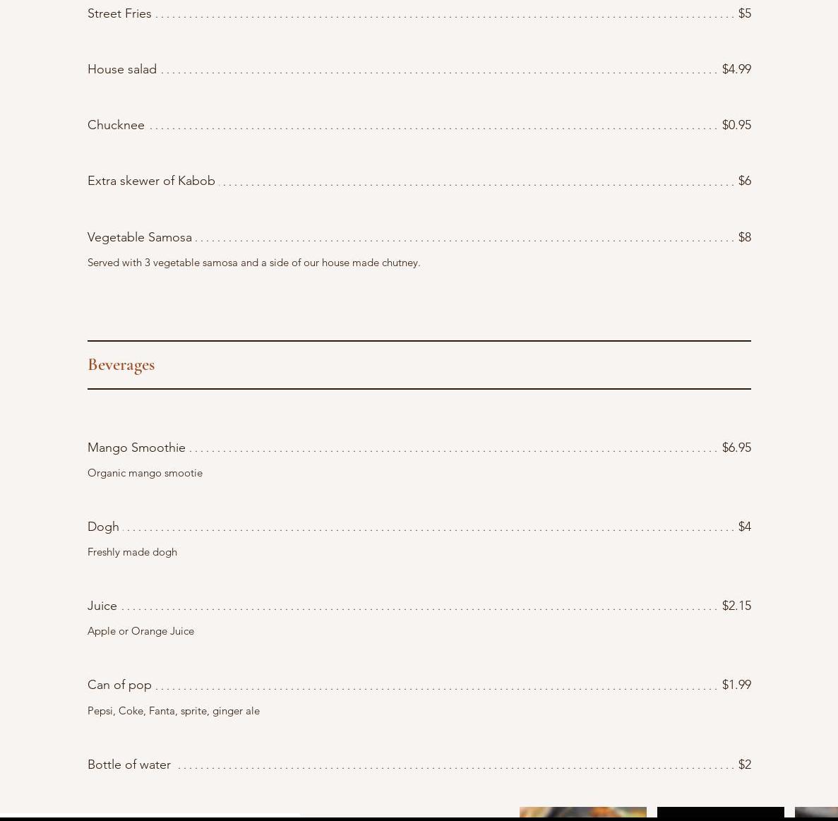Select the Bottle of water item
This screenshot has width=838, height=821.
[x=128, y=765]
